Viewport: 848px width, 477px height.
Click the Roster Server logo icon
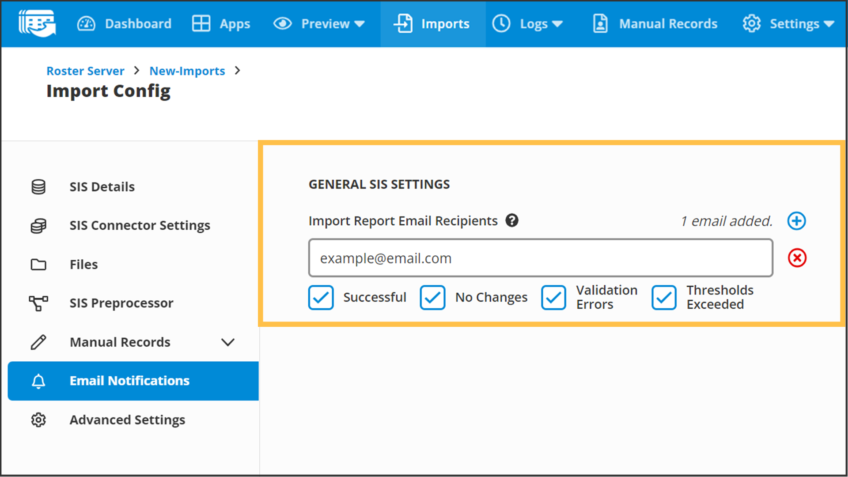pyautogui.click(x=37, y=23)
